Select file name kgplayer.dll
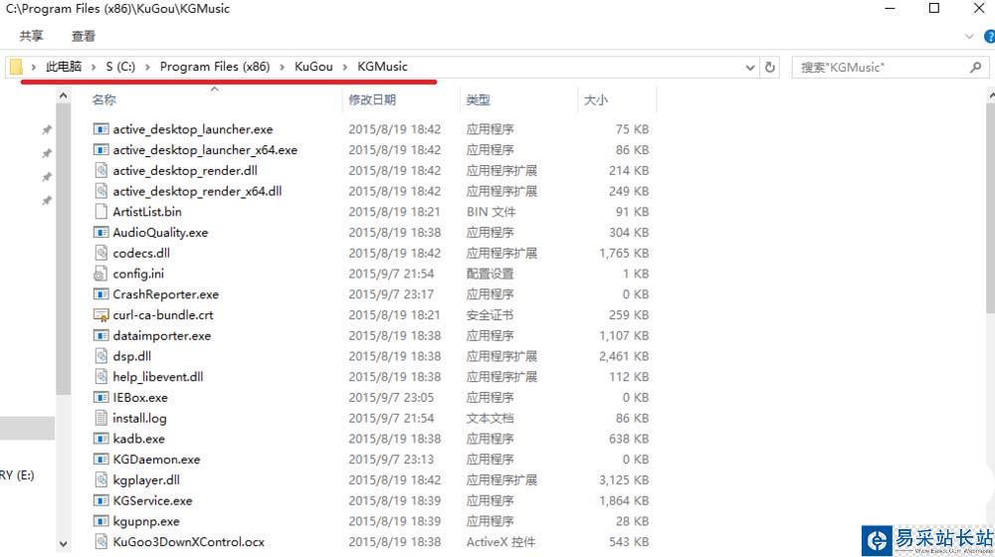 146,480
